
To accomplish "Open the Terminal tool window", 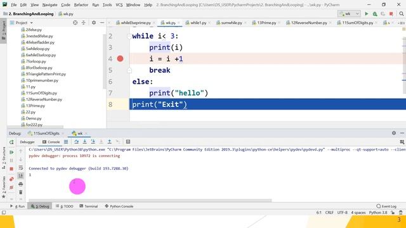I will (x=89, y=206).
